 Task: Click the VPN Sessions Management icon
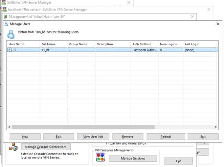pos(101,158)
